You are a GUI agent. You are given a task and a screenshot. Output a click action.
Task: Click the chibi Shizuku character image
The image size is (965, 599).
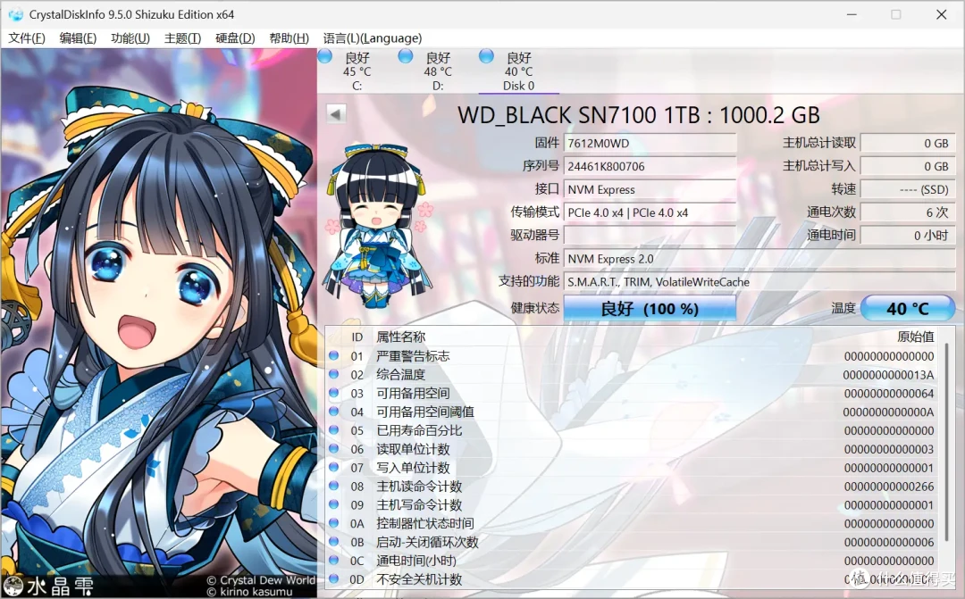380,225
